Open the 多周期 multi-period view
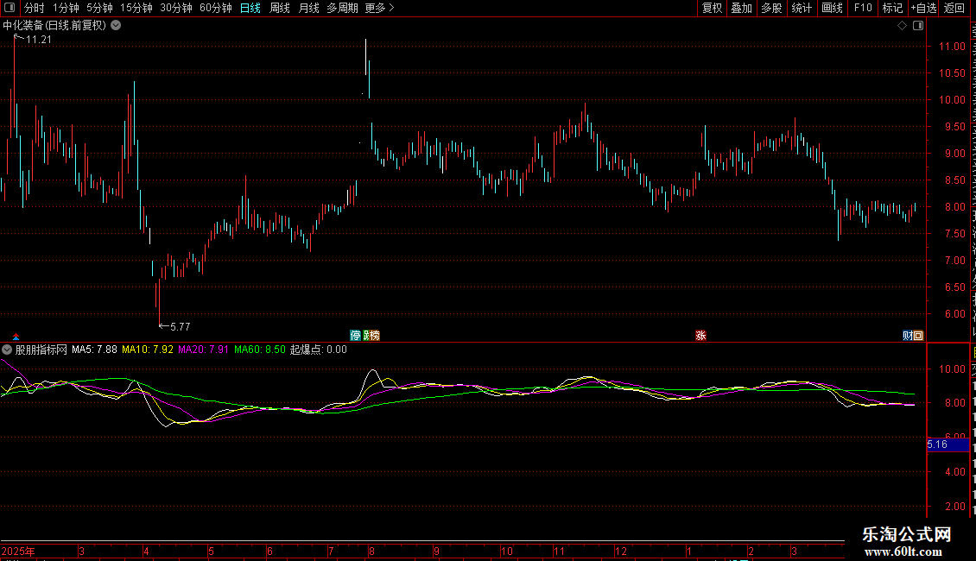 342,8
